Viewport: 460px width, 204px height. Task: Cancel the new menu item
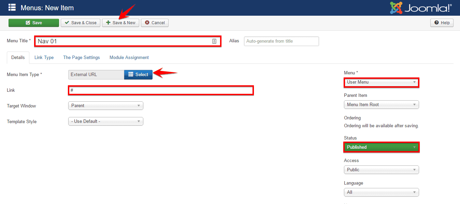155,23
